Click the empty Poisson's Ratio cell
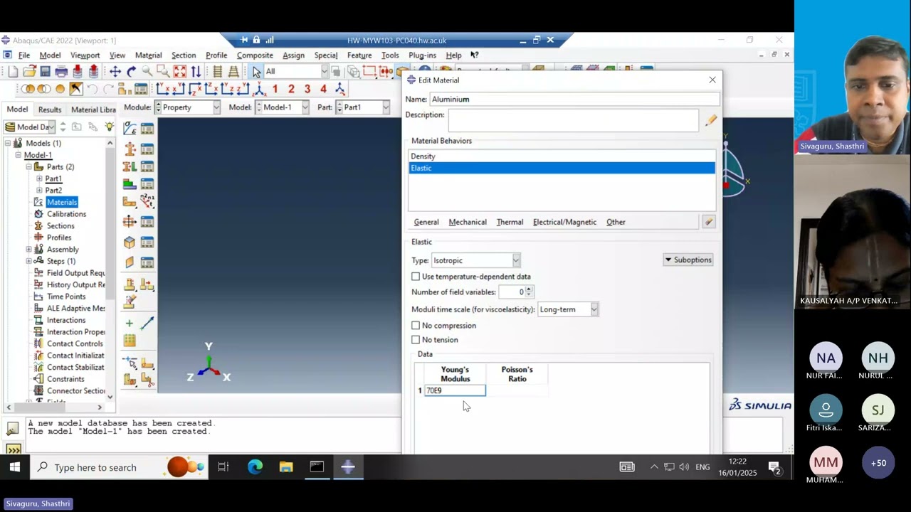The width and height of the screenshot is (911, 512). tap(517, 390)
